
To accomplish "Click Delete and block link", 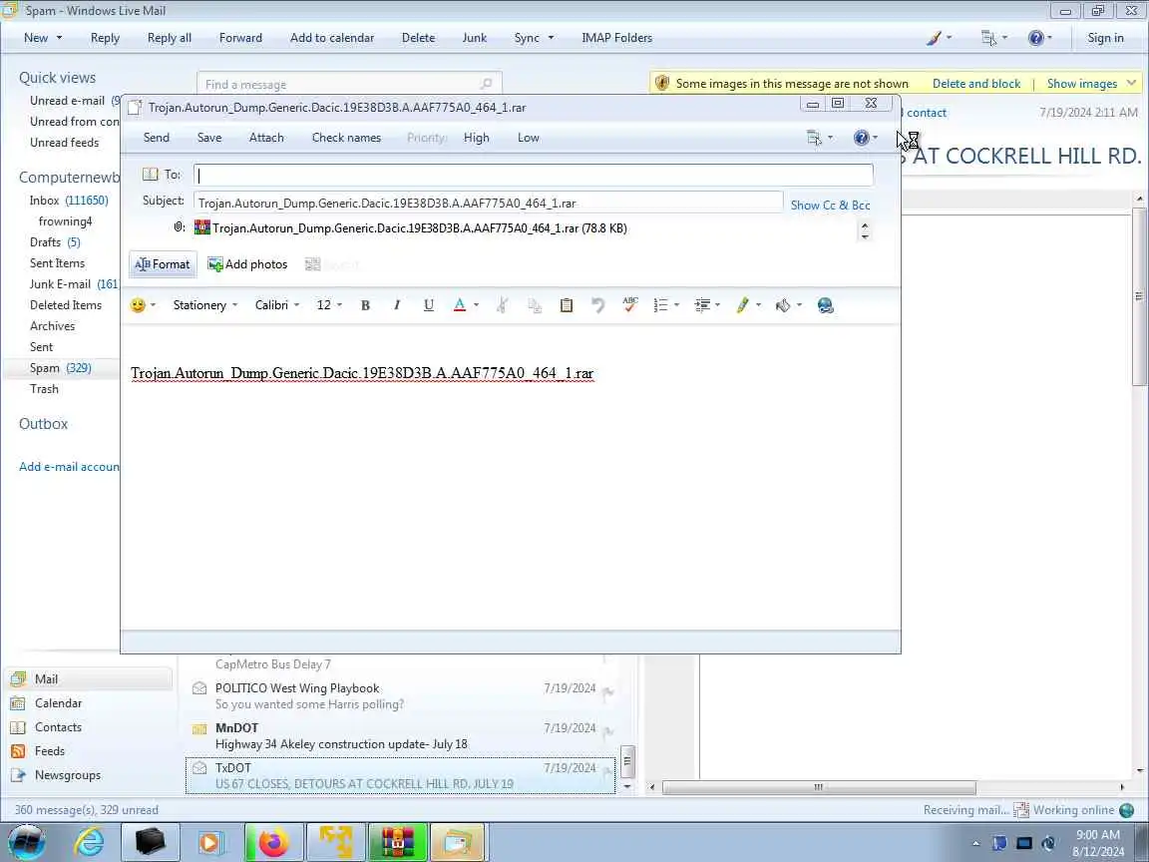I will click(976, 84).
